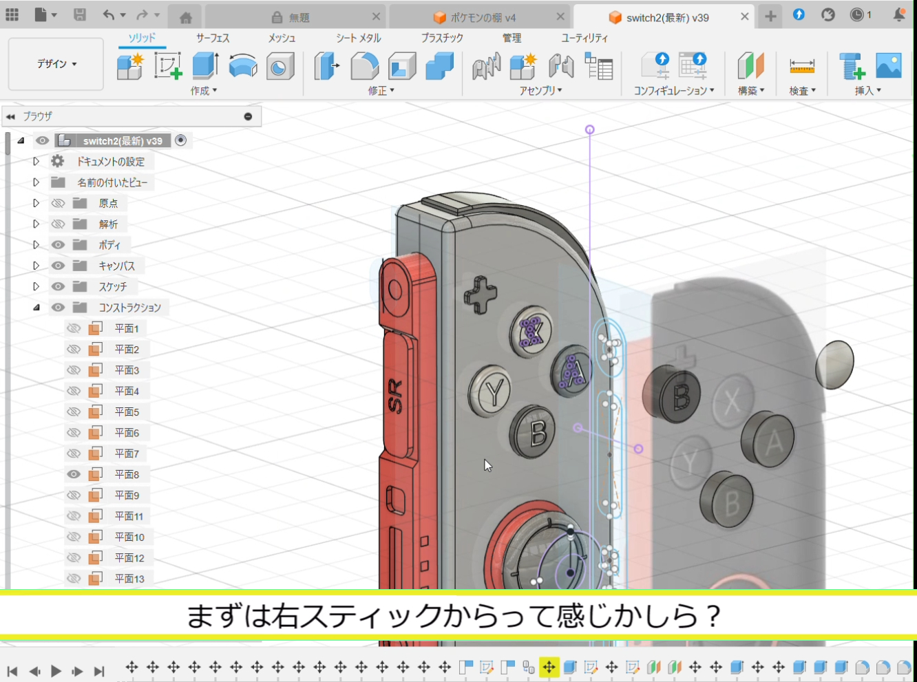The width and height of the screenshot is (917, 682).
Task: Toggle visibility of 原点 folder
Action: (x=58, y=203)
